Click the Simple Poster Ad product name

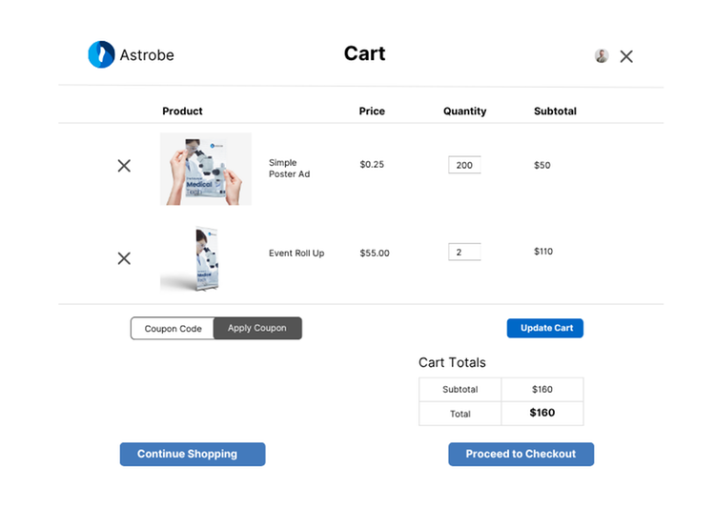pyautogui.click(x=289, y=169)
